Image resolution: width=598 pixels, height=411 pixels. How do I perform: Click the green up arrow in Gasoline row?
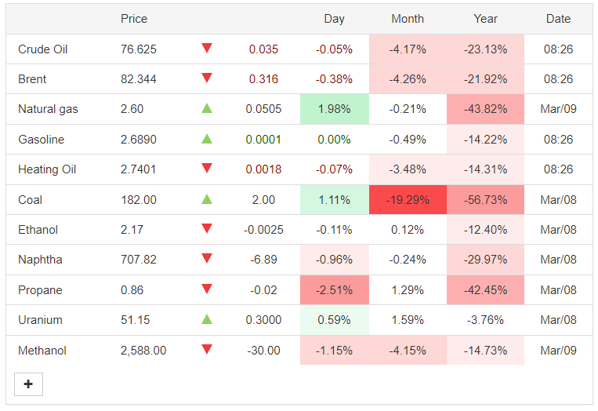click(x=207, y=139)
